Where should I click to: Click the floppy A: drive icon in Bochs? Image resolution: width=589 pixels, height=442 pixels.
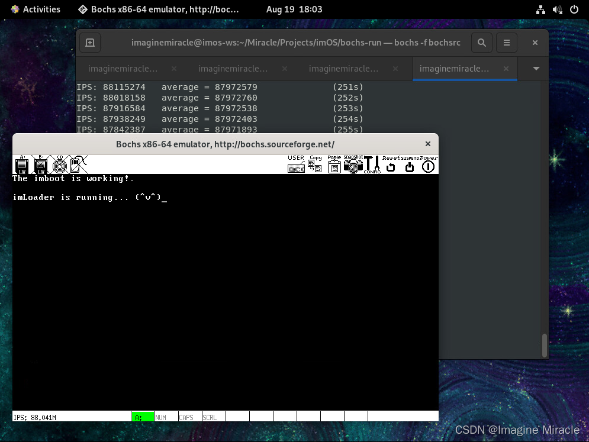[x=22, y=164]
